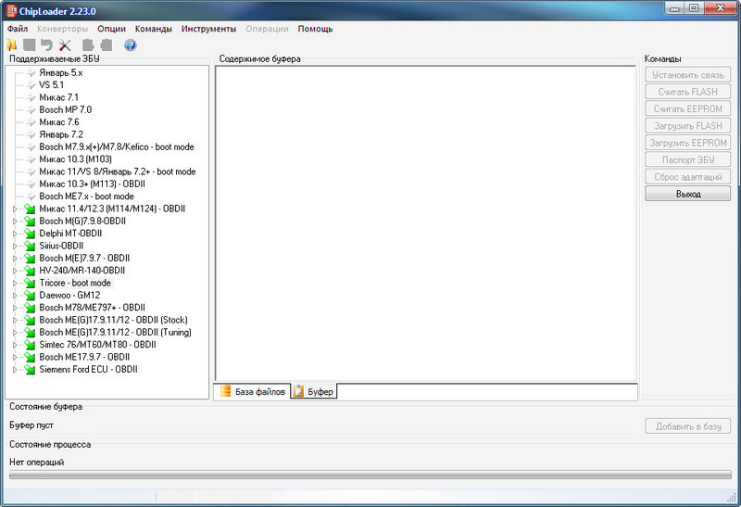Click the open file toolbar icon
This screenshot has width=741, height=507.
[x=12, y=44]
